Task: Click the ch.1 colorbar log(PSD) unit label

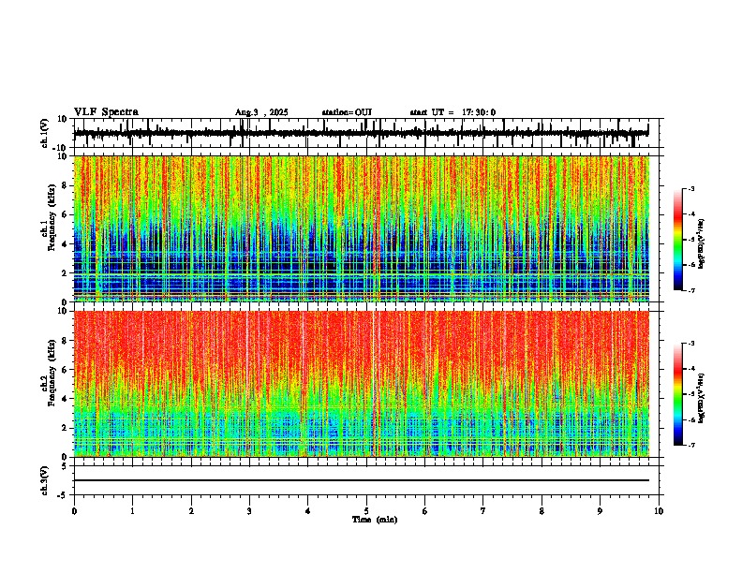Action: (x=702, y=244)
